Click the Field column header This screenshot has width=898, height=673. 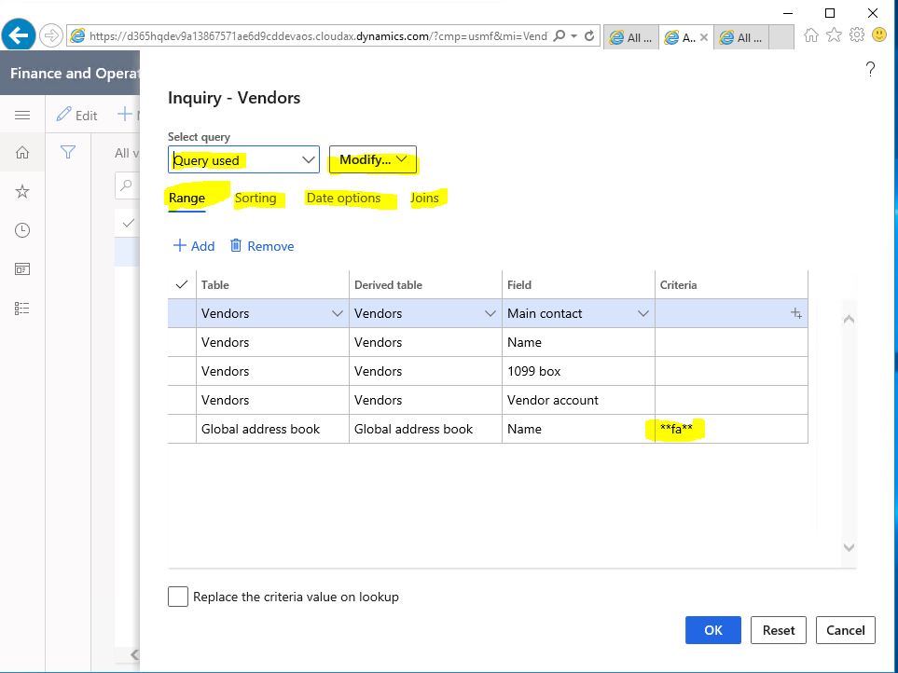click(519, 285)
